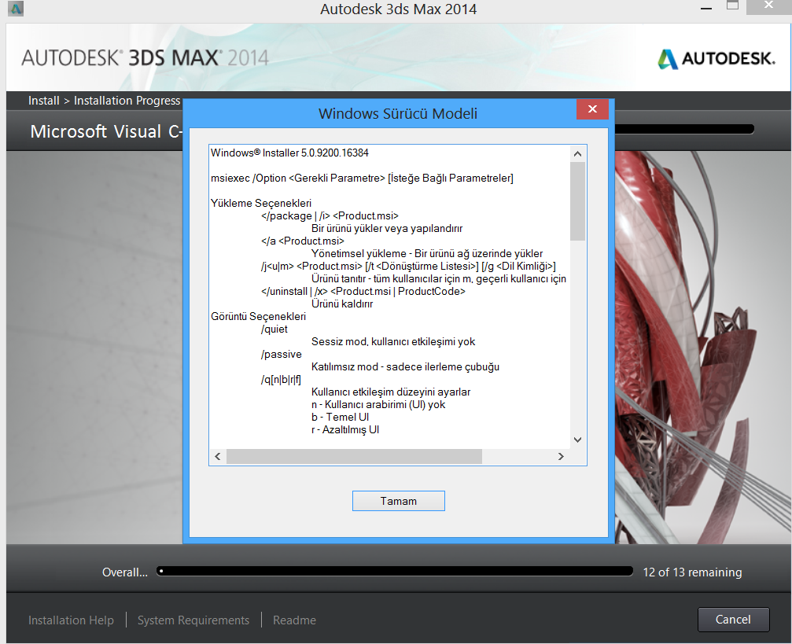The height and width of the screenshot is (644, 792).
Task: Click the 'b - Temel UI' text line
Action: click(340, 417)
